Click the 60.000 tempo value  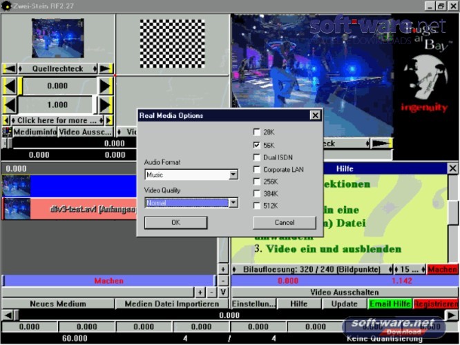coord(75,339)
